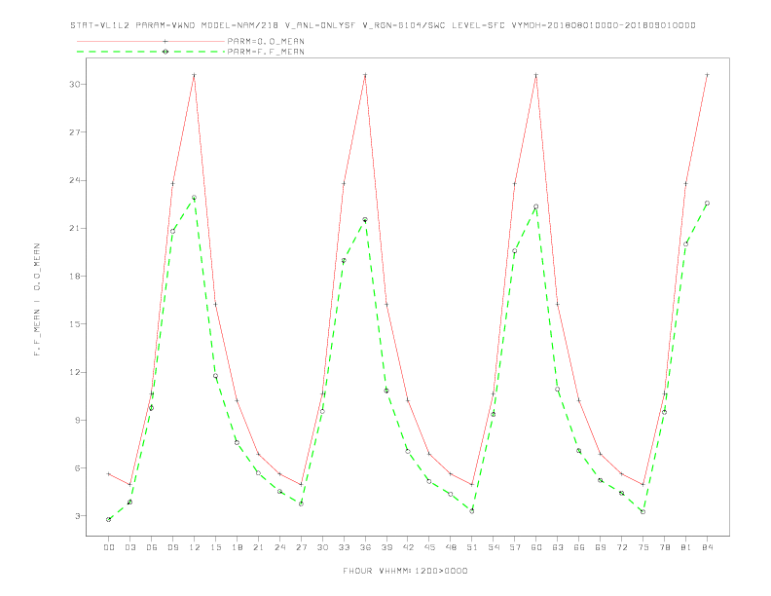The width and height of the screenshot is (771, 596).
Task: Click the green F.F_MEAN circle marker at hour 84
Action: (x=707, y=204)
